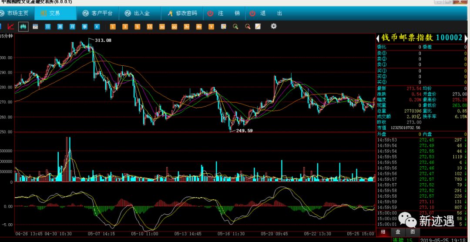The width and height of the screenshot is (470, 242).
Task: Click the 退出 exit button
Action: [x=266, y=13]
